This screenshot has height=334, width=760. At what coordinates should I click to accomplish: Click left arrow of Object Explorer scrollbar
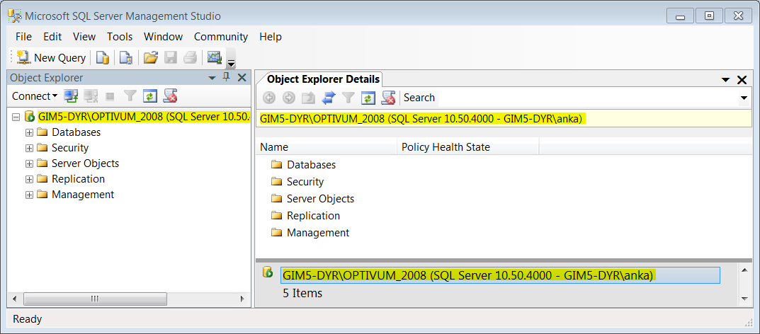point(14,299)
